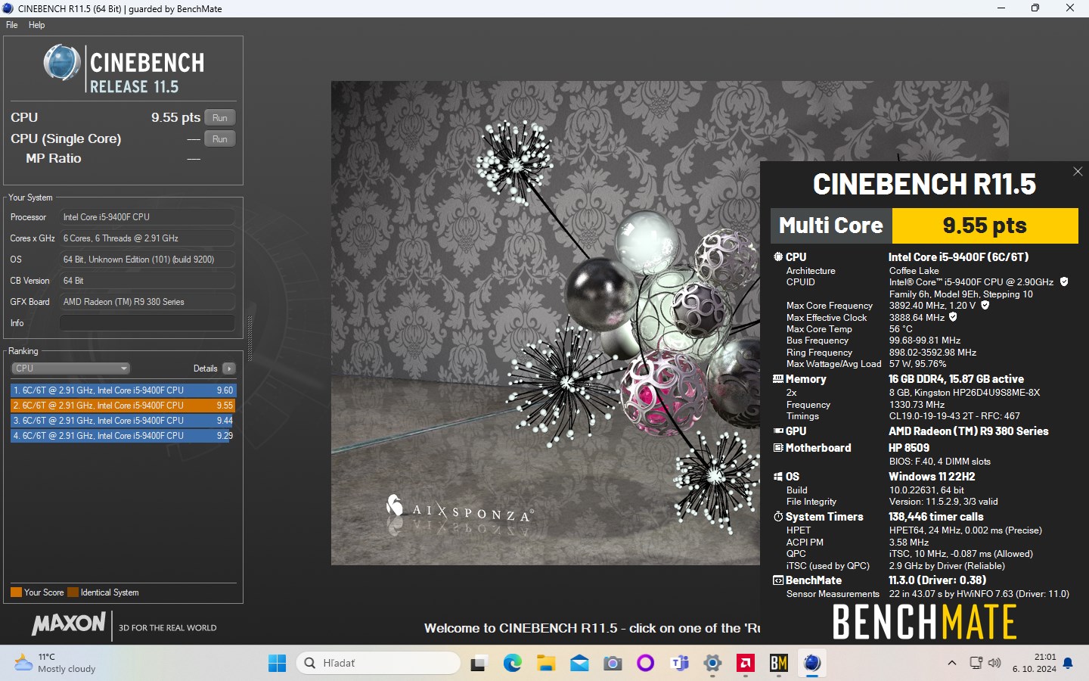Viewport: 1089px width, 681px height.
Task: Open Microsoft Teams from the taskbar
Action: point(679,664)
